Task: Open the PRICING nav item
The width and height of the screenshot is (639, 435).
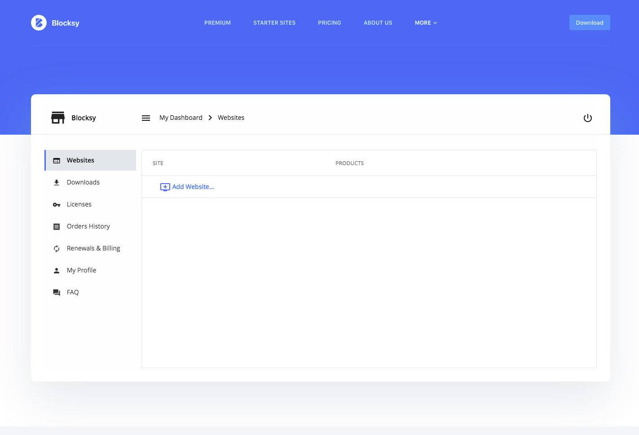Action: (x=330, y=23)
